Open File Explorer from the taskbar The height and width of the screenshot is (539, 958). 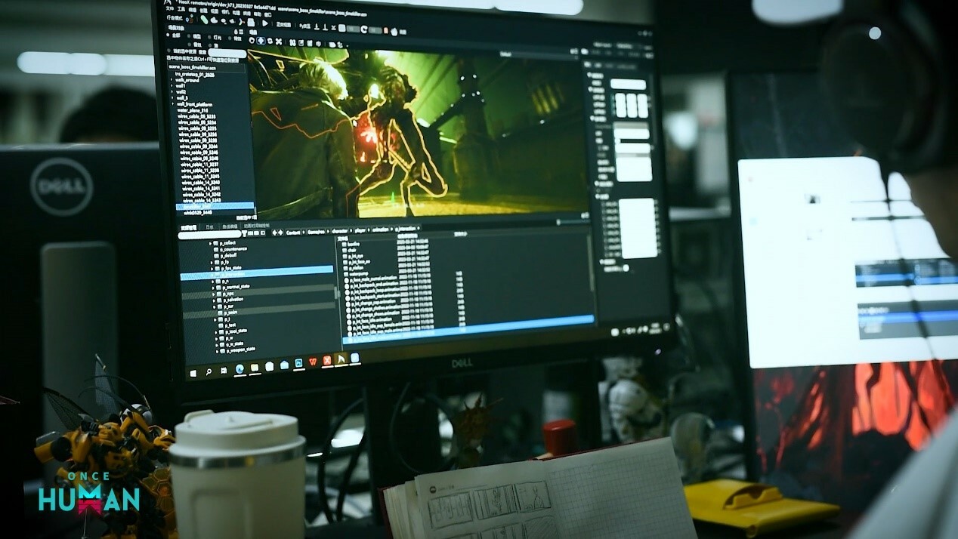pyautogui.click(x=255, y=368)
